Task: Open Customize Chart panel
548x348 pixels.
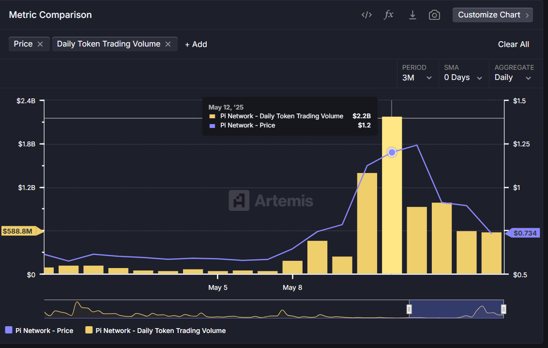Action: click(492, 15)
